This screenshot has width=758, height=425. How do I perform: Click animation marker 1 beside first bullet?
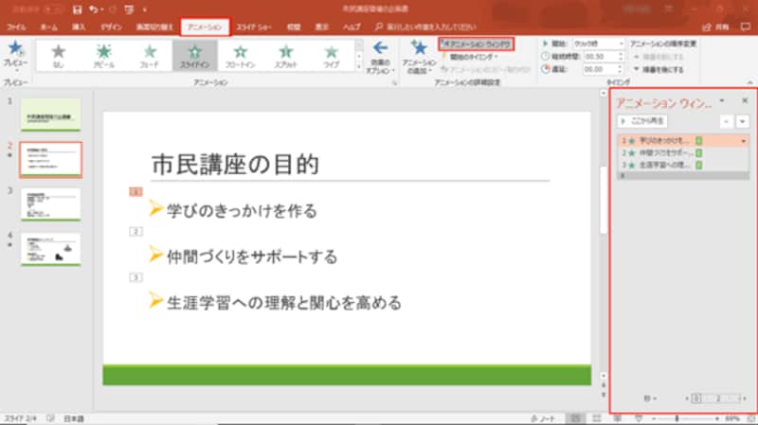coord(135,192)
